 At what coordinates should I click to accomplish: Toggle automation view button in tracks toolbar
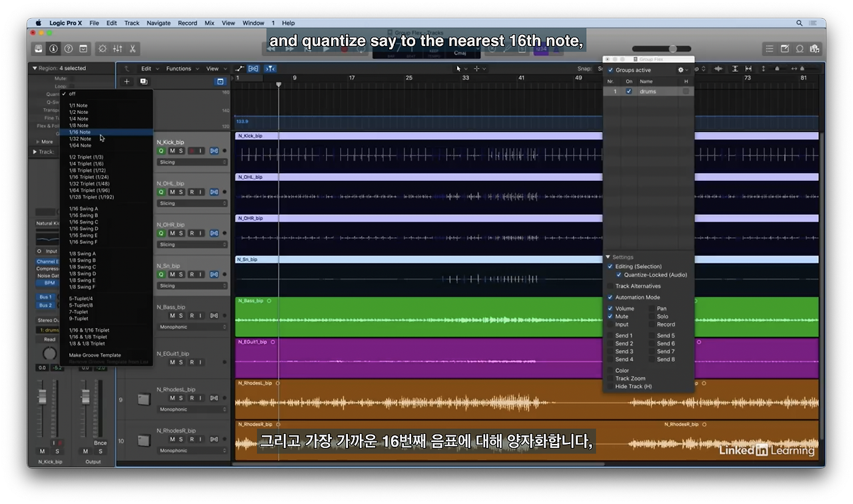[240, 69]
